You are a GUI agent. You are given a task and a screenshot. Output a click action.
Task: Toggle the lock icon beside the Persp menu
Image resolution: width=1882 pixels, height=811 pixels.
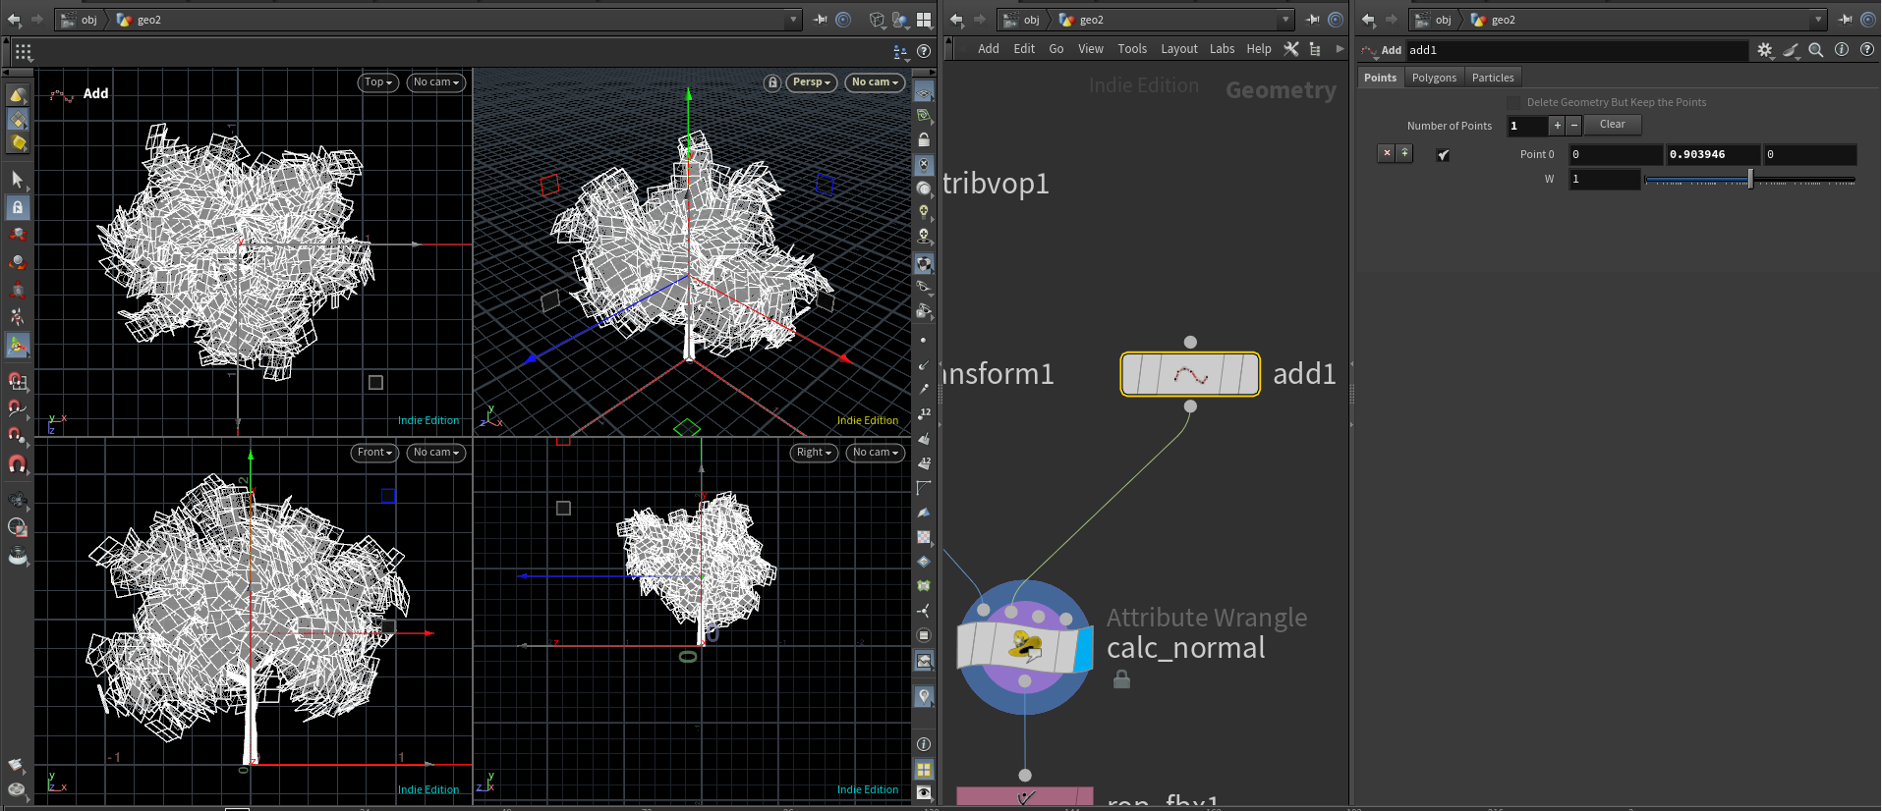coord(772,82)
